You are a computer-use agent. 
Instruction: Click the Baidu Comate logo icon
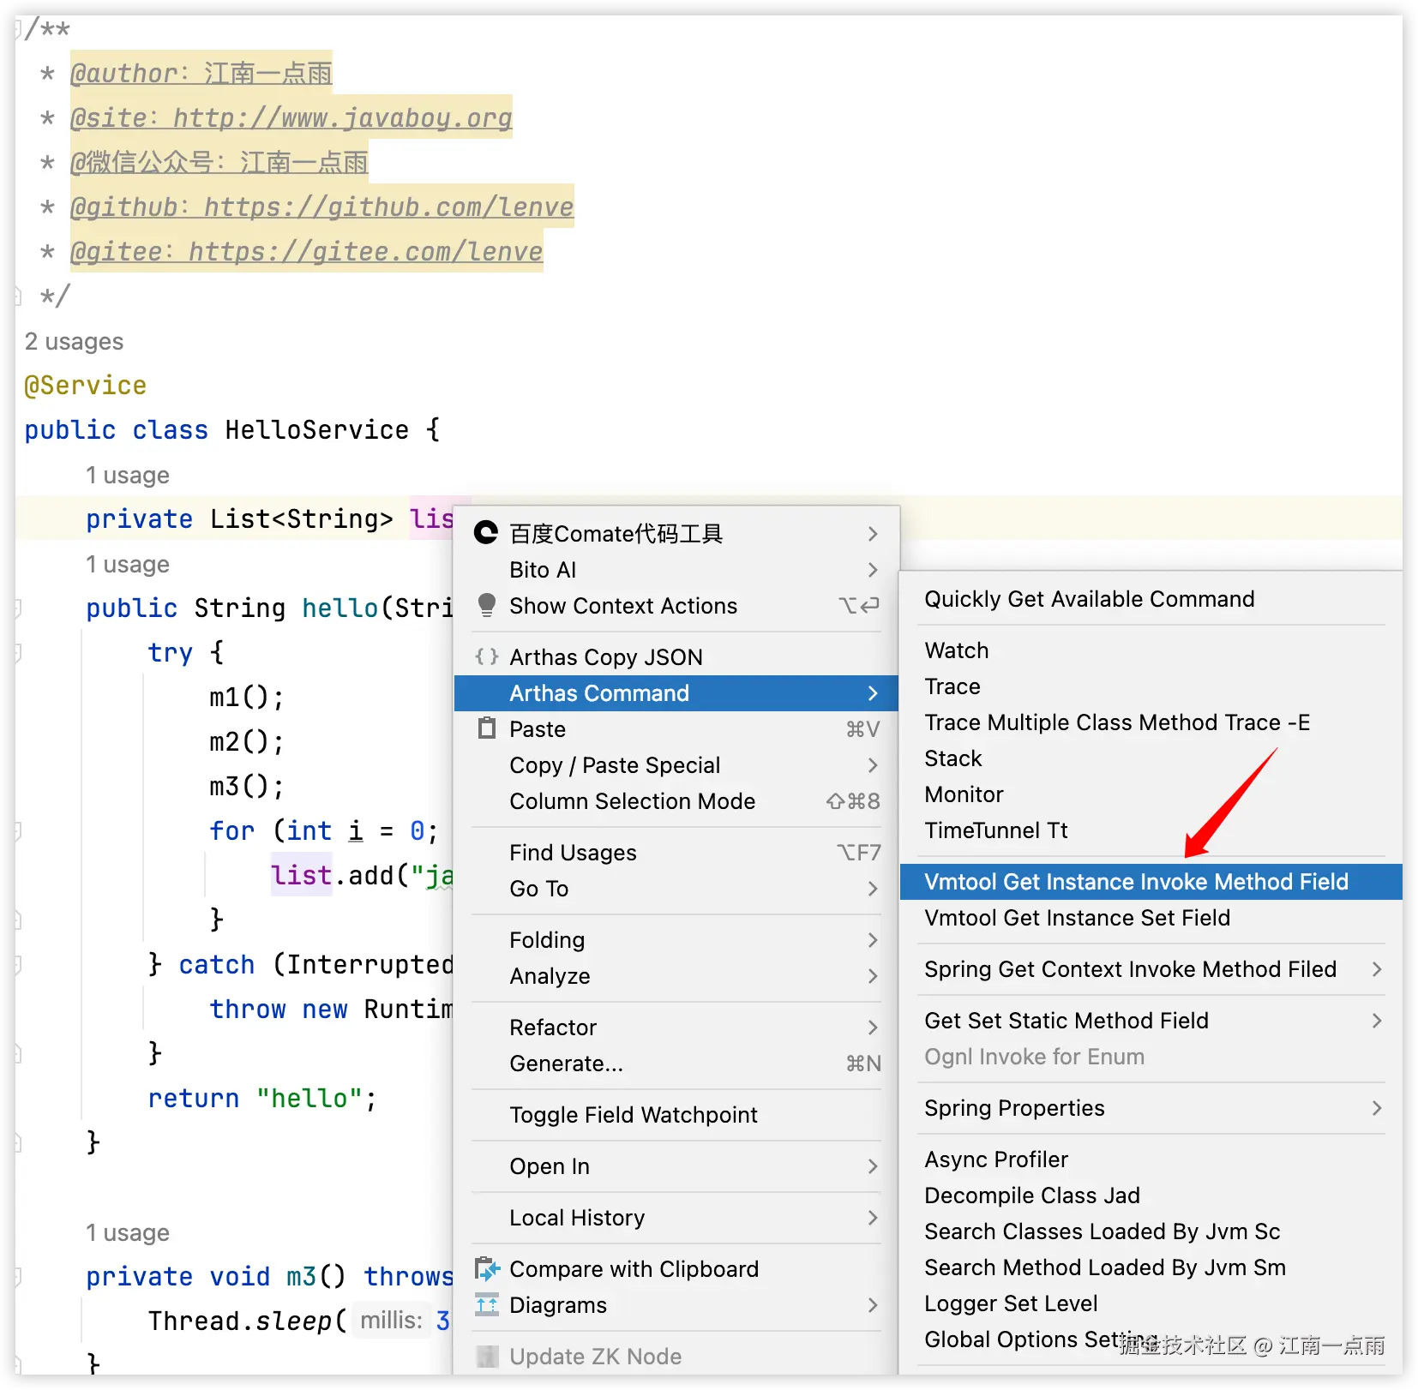(x=486, y=533)
